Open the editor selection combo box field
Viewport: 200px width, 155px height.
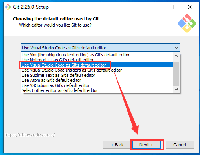click(100, 48)
